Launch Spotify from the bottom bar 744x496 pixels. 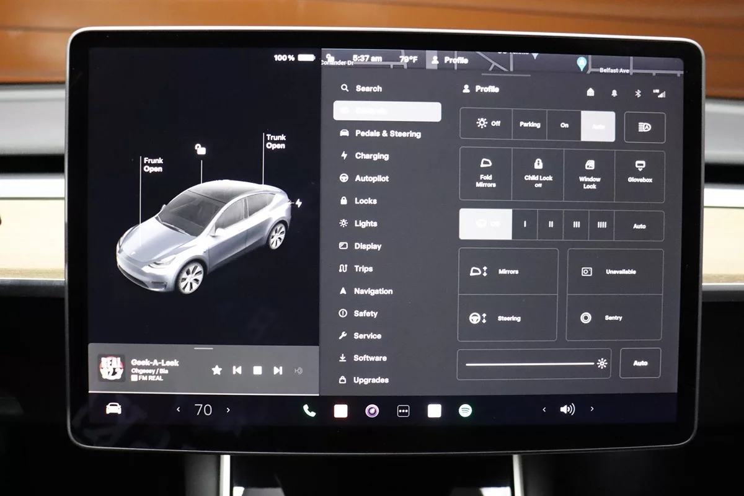tap(465, 410)
